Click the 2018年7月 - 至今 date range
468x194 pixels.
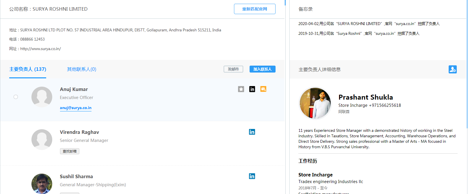[x=313, y=188]
